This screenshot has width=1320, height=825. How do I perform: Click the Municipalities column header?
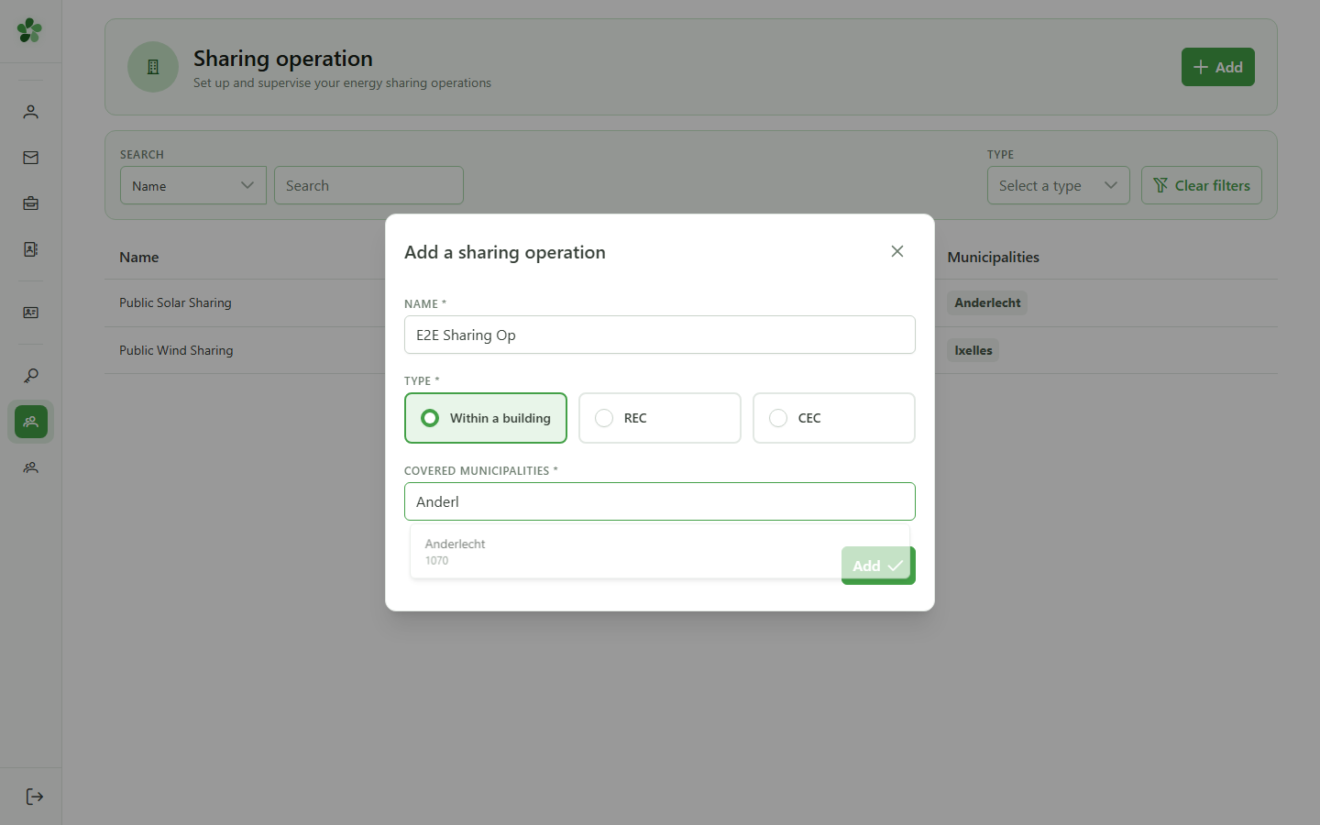tap(994, 257)
